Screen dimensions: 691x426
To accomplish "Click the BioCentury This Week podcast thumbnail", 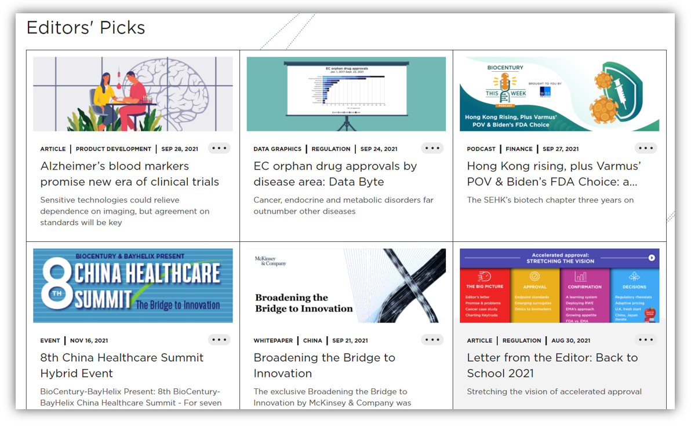I will point(559,94).
